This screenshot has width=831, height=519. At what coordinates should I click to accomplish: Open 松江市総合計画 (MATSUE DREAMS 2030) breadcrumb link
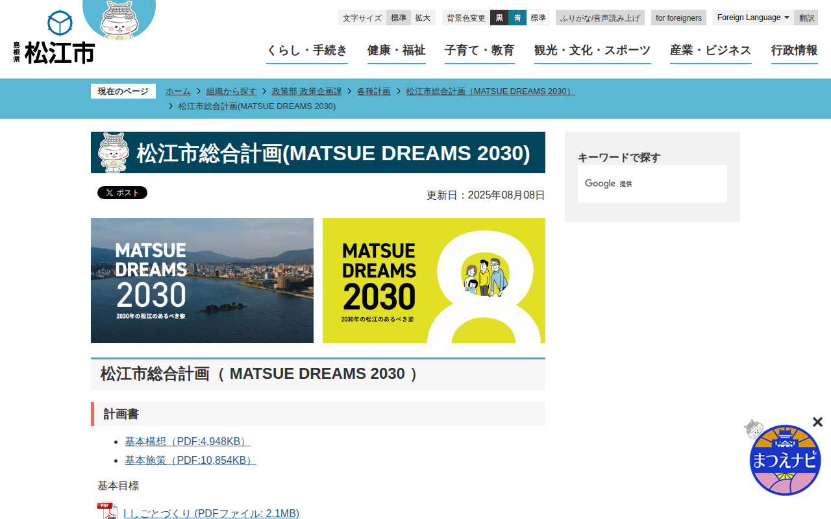coord(490,91)
